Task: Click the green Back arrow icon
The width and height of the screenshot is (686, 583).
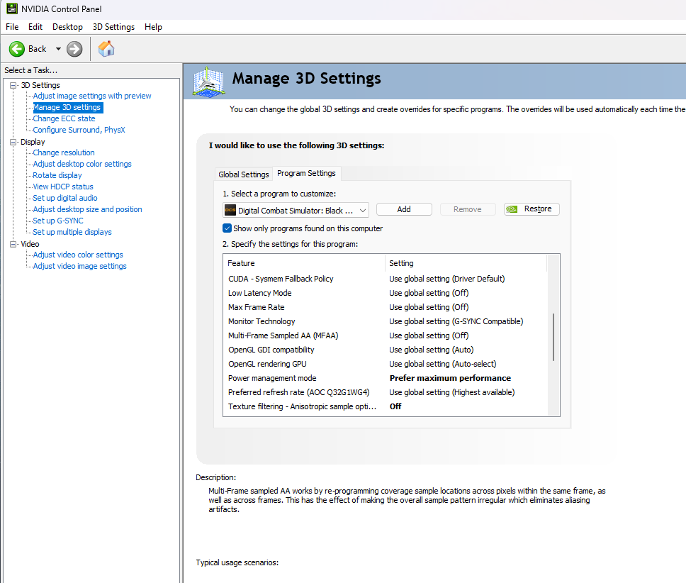Action: pyautogui.click(x=17, y=49)
